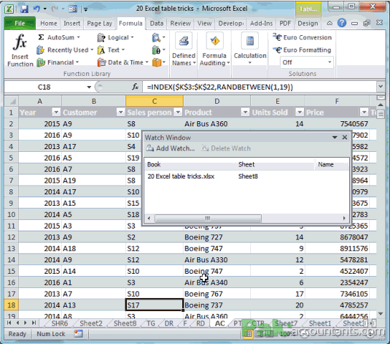The image size is (390, 344).
Task: Open the Name Box dropdown arrow
Action: (x=89, y=87)
